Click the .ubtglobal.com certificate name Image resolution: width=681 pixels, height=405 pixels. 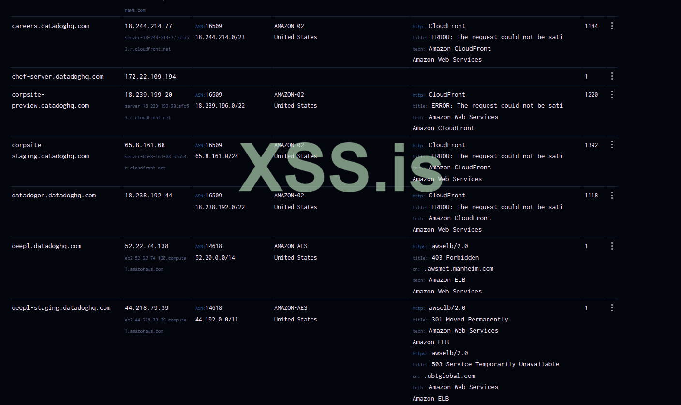(x=449, y=376)
